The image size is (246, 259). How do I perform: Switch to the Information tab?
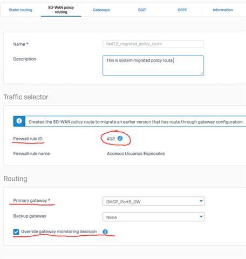coord(223,10)
